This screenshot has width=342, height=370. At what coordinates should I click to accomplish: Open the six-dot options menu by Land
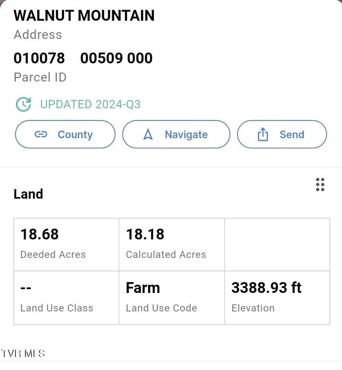pyautogui.click(x=320, y=185)
